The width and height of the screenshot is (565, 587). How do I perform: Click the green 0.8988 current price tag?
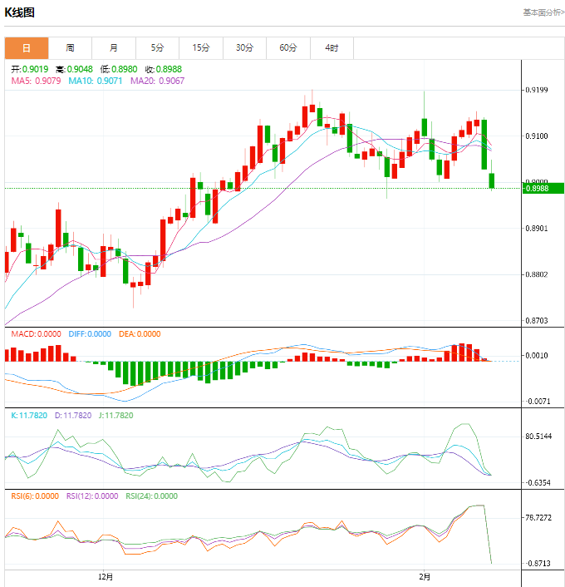pyautogui.click(x=543, y=188)
